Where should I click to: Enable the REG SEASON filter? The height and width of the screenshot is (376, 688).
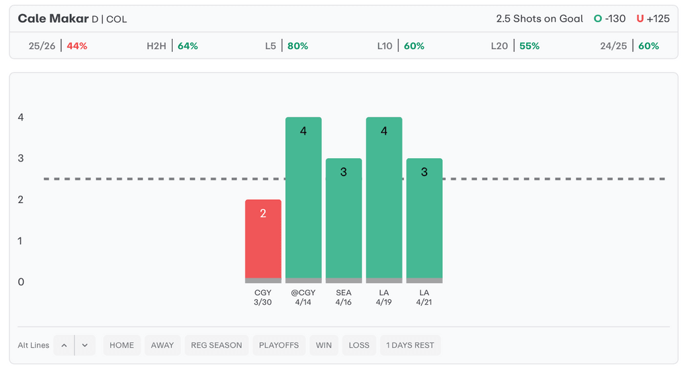click(x=216, y=345)
